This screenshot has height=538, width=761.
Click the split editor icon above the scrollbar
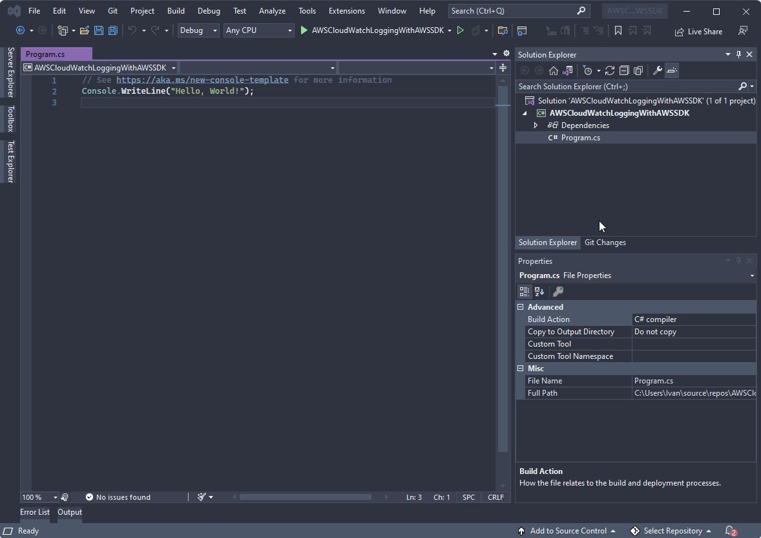click(x=503, y=67)
